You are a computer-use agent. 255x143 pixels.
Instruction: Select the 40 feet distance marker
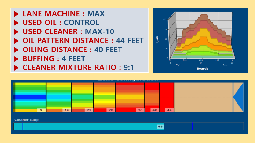155,110
